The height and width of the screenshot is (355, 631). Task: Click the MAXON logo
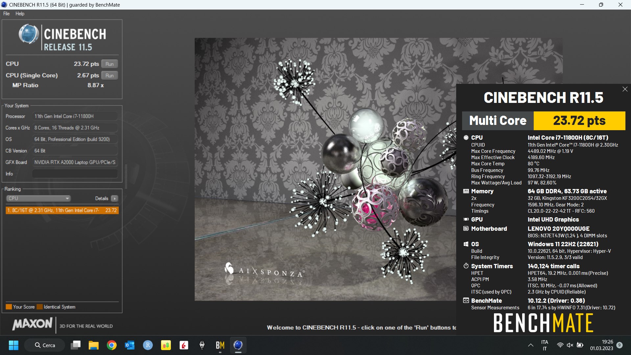32,324
